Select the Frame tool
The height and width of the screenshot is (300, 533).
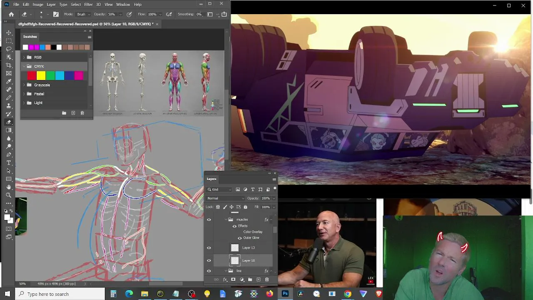9,73
